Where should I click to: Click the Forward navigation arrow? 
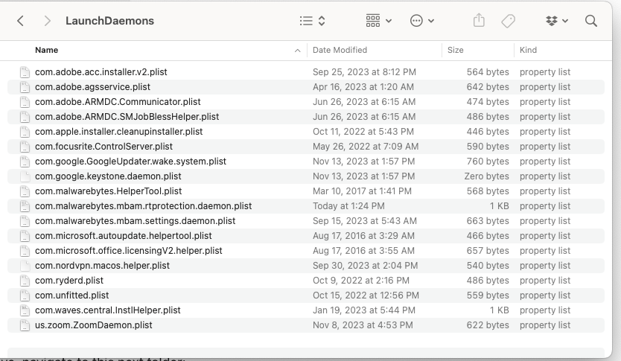tap(48, 21)
